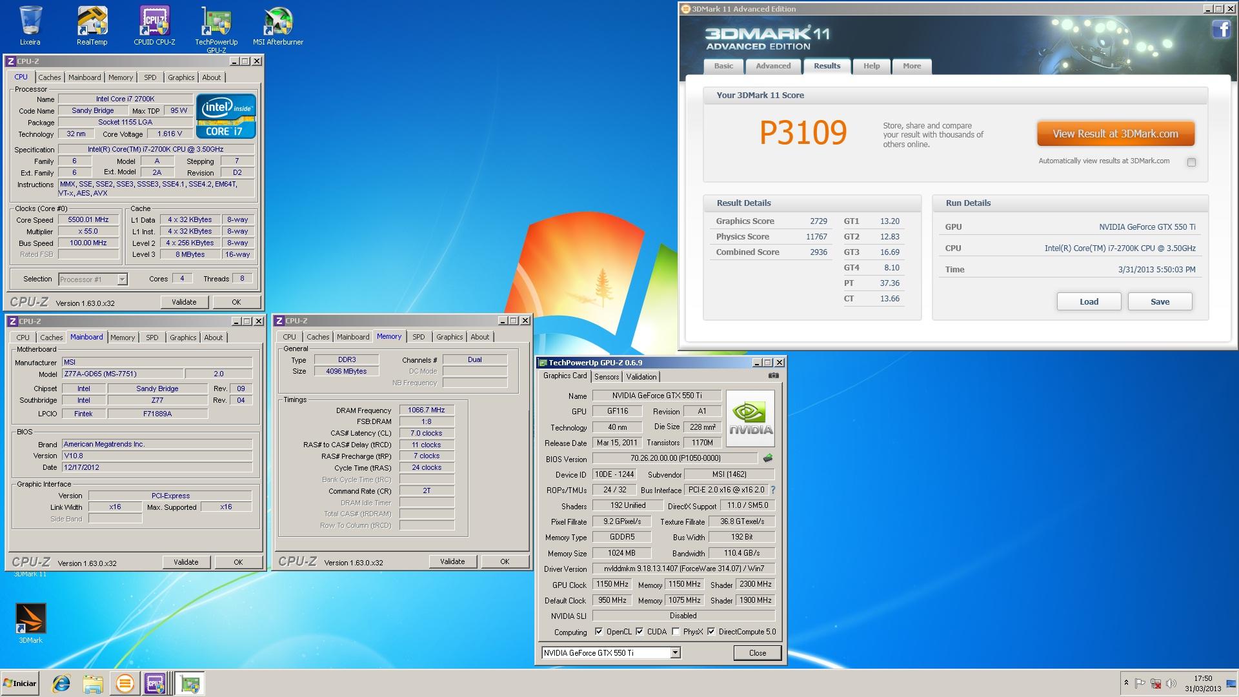Click the GPU-Z Bandwidth 110.4 GB/s field

point(741,553)
